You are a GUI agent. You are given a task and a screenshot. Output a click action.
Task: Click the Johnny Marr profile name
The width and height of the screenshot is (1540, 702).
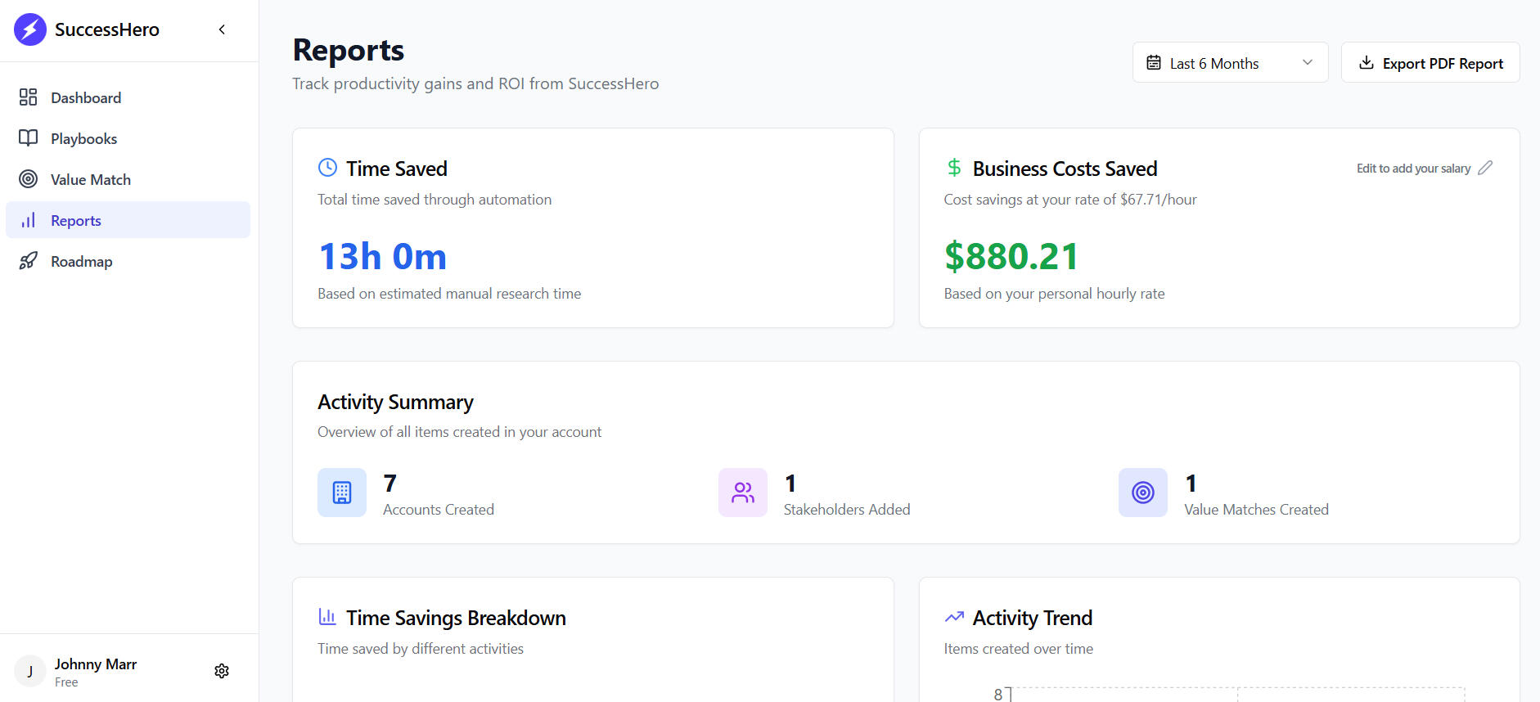96,664
